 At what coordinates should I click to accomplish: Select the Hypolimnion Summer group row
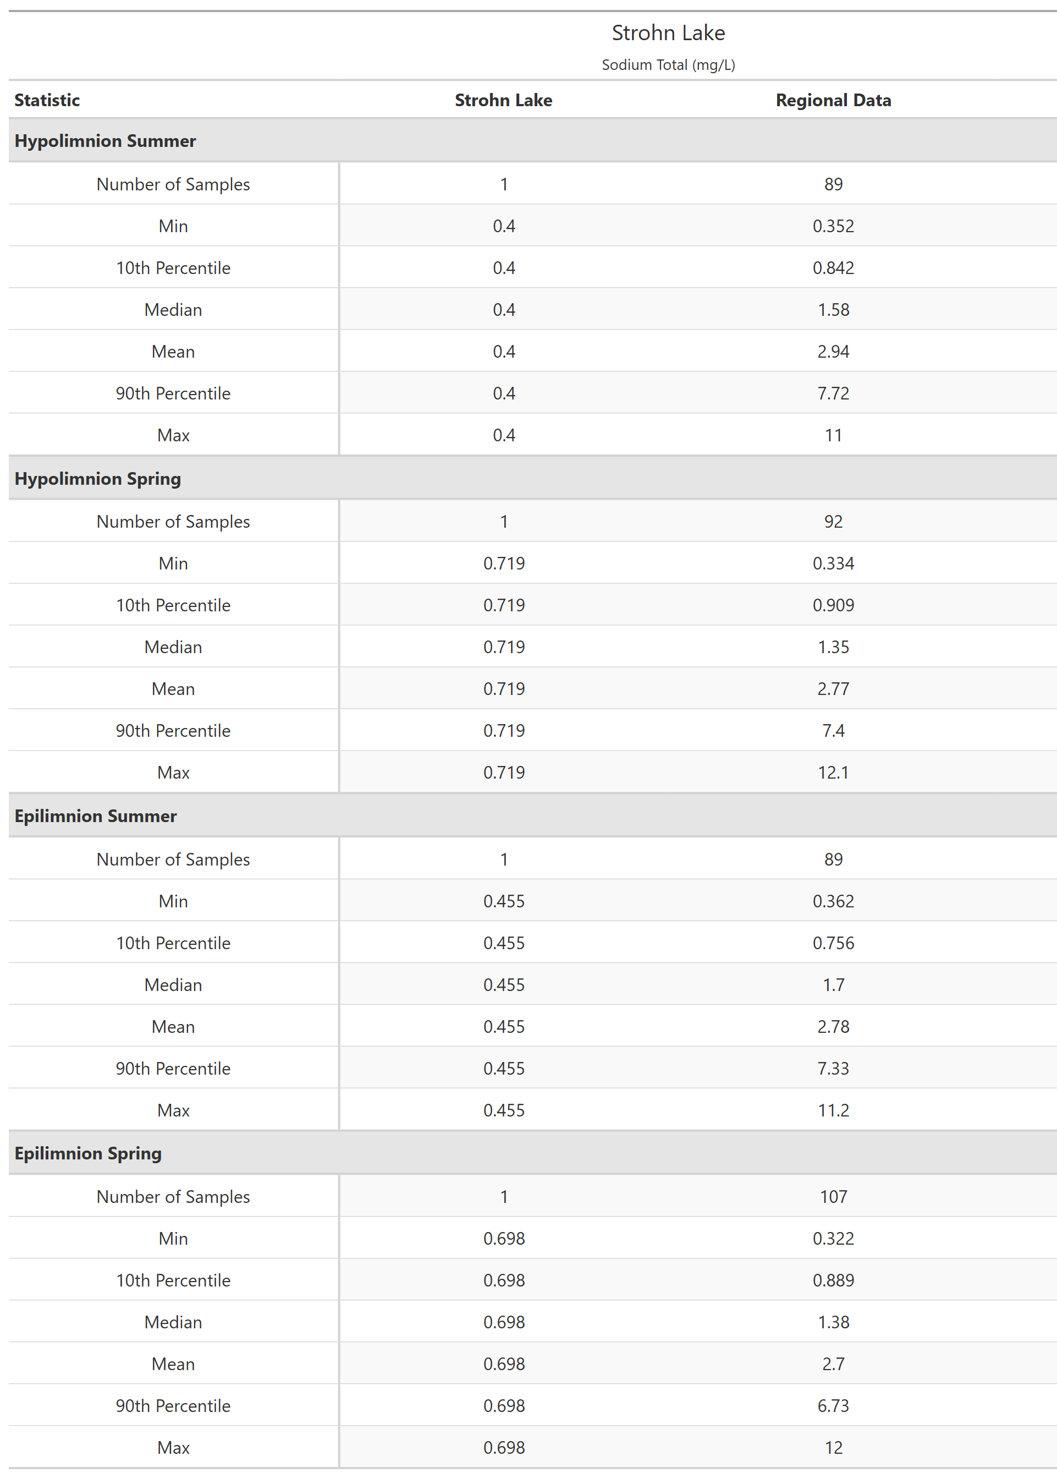click(x=105, y=141)
